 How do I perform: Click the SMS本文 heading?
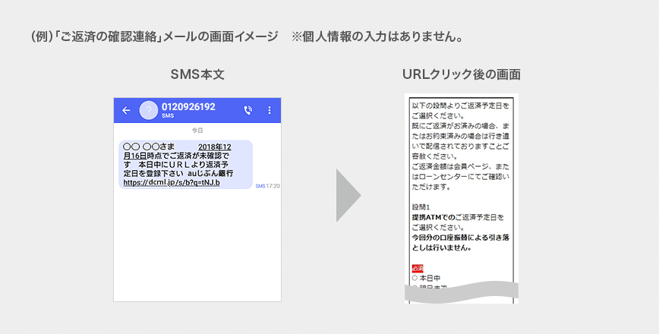click(197, 74)
